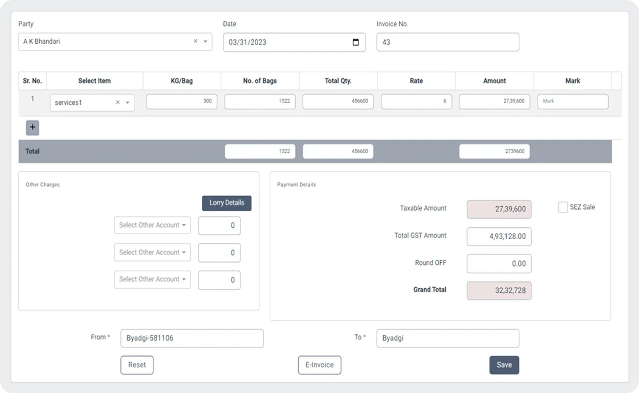Generate E-Invoice

pyautogui.click(x=319, y=365)
